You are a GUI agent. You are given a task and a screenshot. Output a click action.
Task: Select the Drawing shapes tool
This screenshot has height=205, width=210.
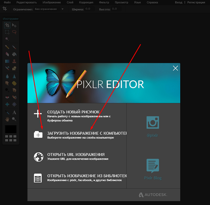pyautogui.click(x=14, y=68)
